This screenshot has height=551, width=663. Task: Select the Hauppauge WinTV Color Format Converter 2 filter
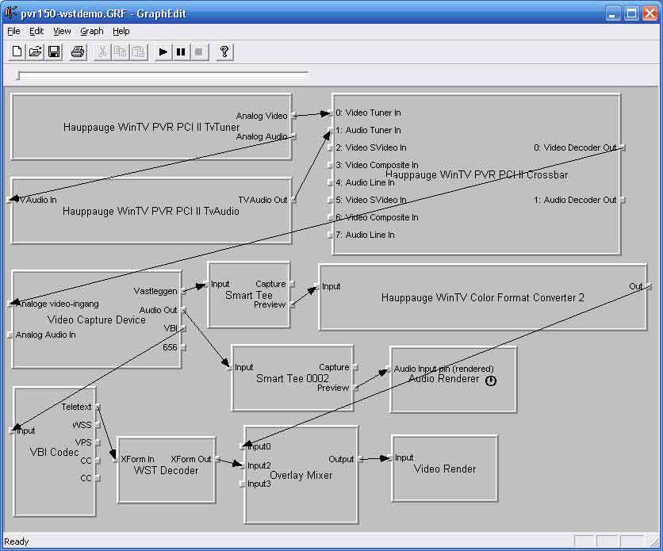482,297
